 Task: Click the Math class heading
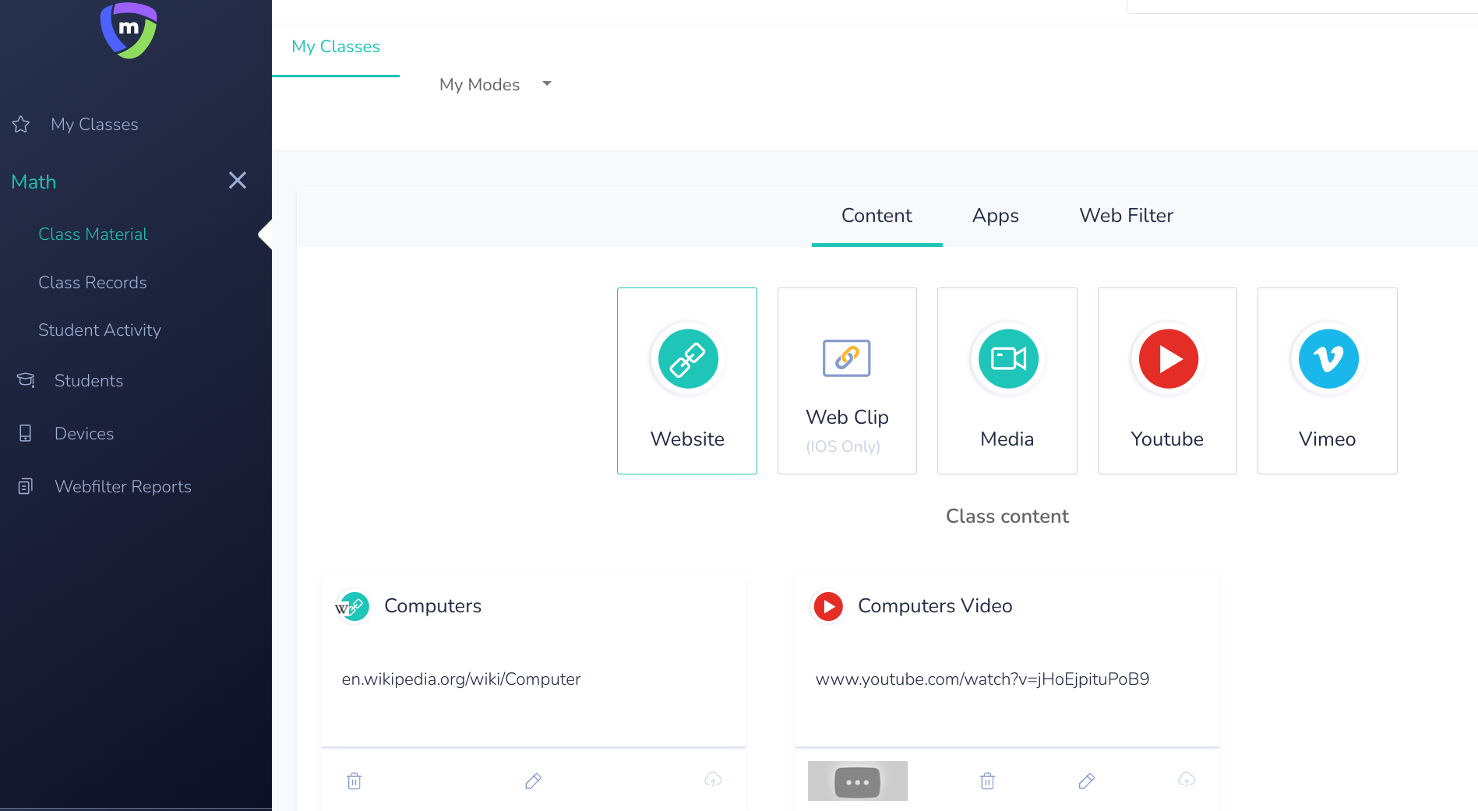pyautogui.click(x=34, y=182)
